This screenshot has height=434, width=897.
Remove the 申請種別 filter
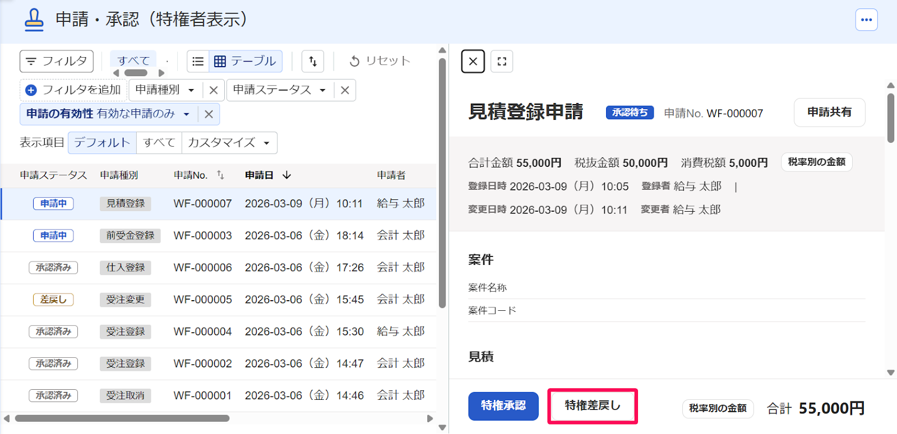click(214, 90)
